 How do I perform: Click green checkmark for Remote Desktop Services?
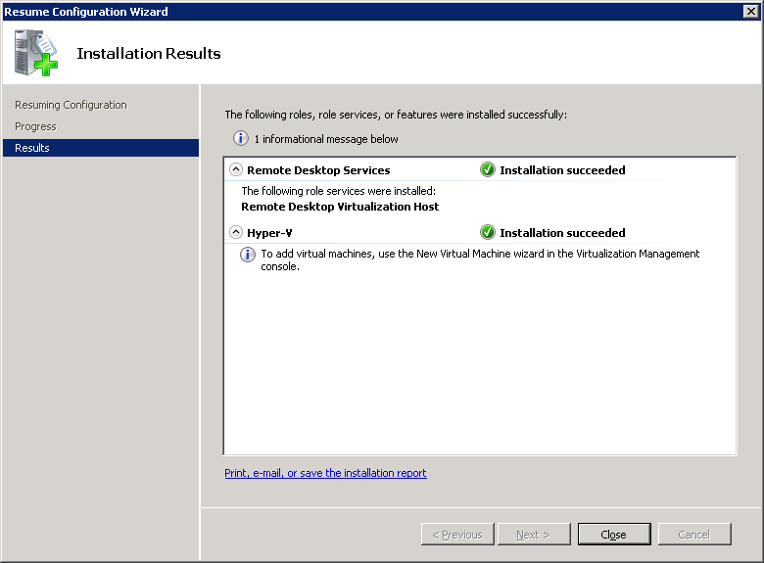(488, 169)
